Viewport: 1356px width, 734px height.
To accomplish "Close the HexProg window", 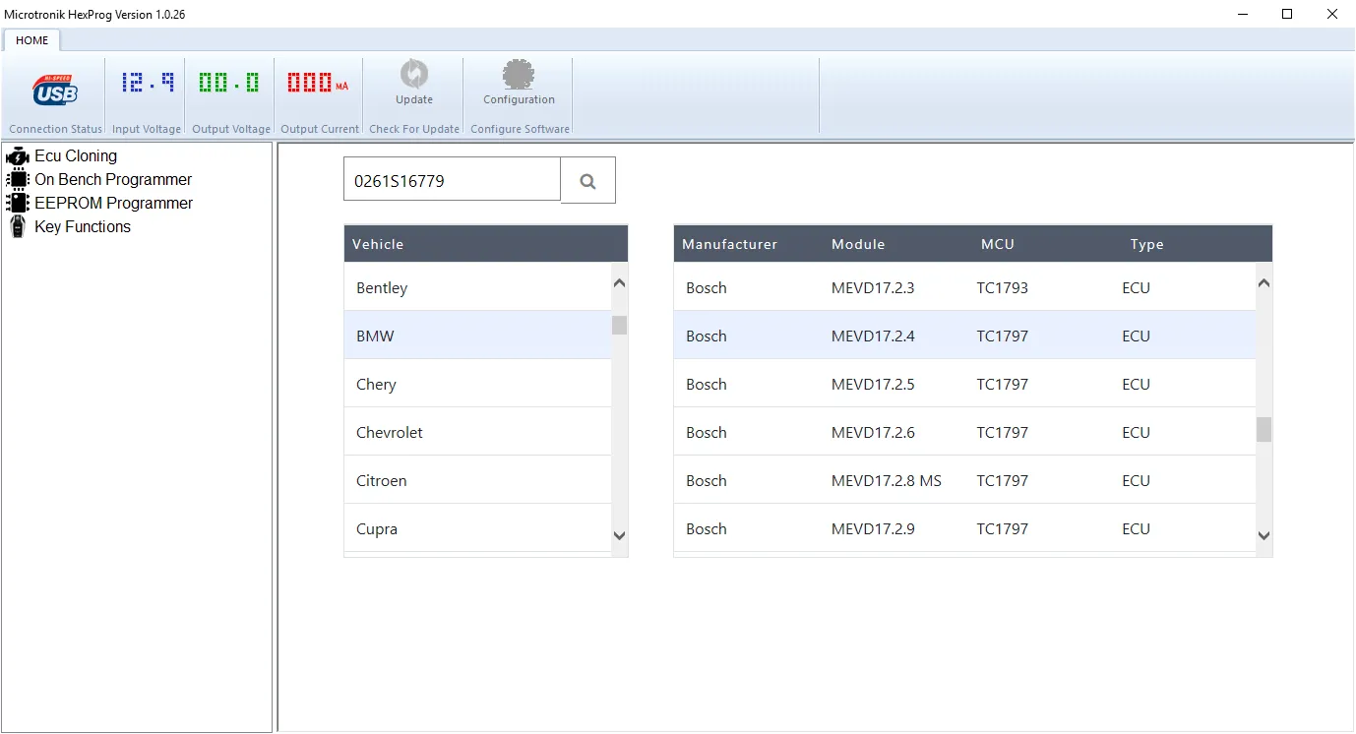I will click(1332, 14).
